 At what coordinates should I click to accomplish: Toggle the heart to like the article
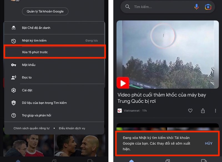[x=190, y=110]
